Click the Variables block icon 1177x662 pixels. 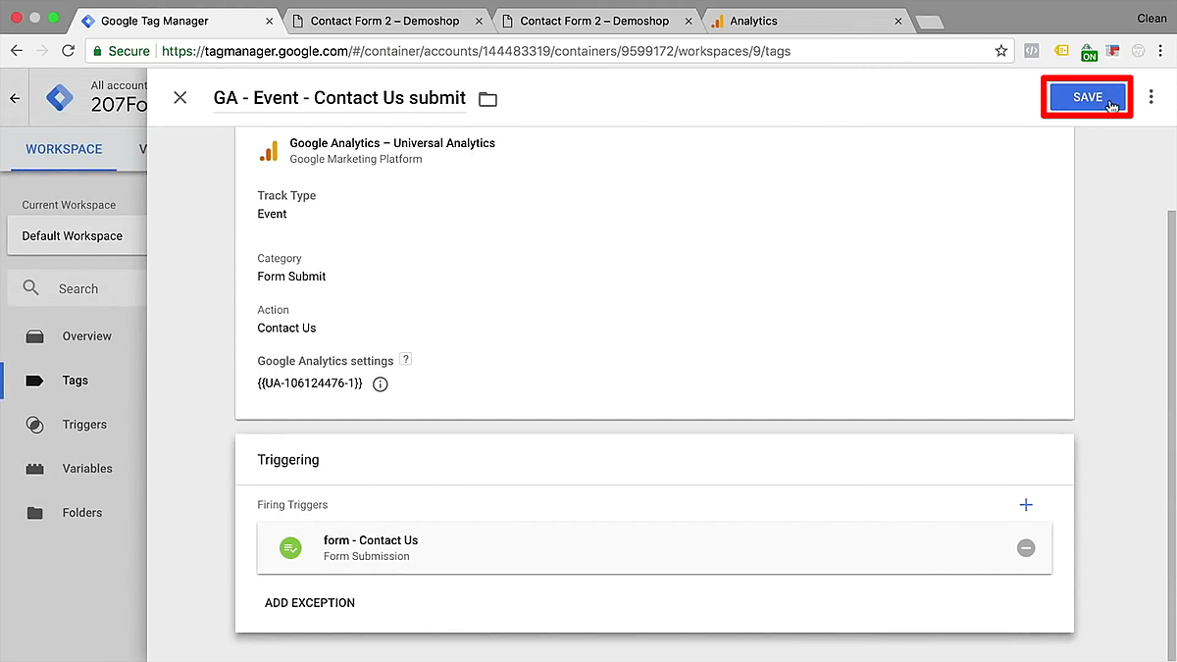[35, 469]
